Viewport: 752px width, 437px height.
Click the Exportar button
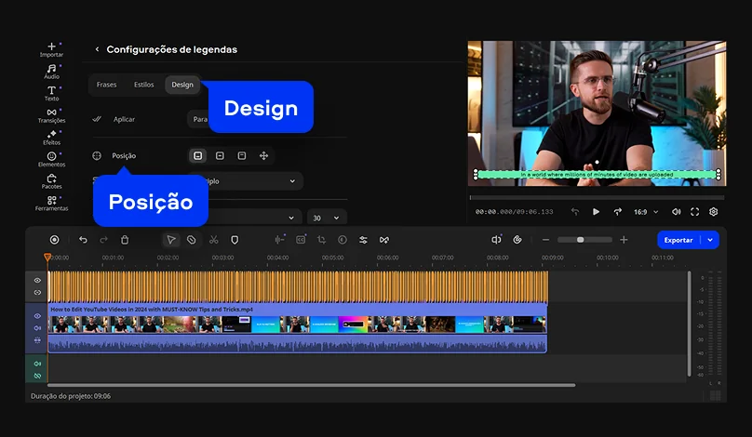(678, 240)
